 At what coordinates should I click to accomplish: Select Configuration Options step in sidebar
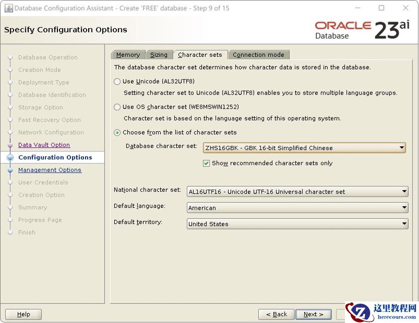(x=55, y=157)
